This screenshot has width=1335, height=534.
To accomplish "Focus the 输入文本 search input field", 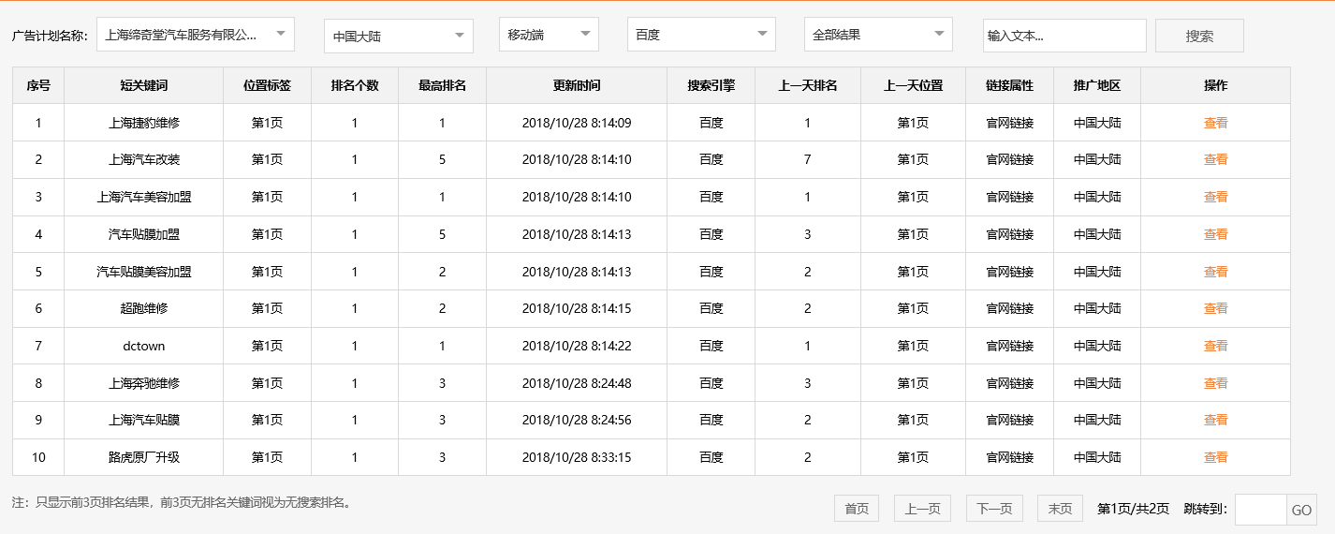I will [1064, 36].
